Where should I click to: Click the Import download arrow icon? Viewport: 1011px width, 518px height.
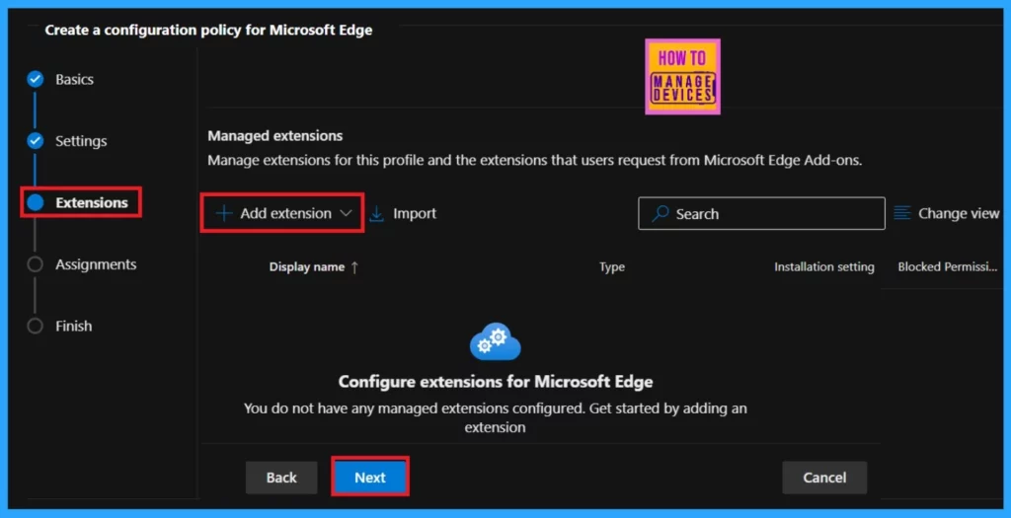pyautogui.click(x=376, y=214)
